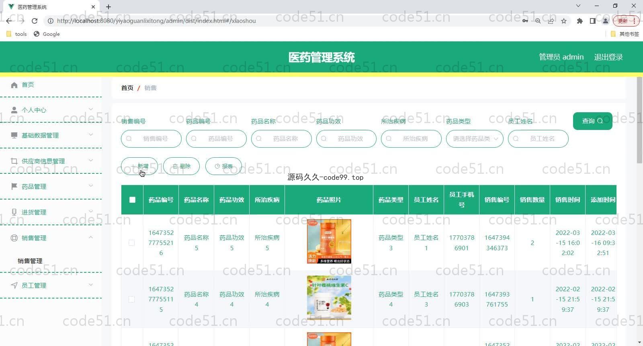
Task: Click the 报表 report button
Action: pos(223,166)
